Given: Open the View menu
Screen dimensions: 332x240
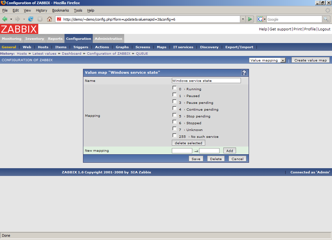Looking at the screenshot, I should [x=27, y=10].
